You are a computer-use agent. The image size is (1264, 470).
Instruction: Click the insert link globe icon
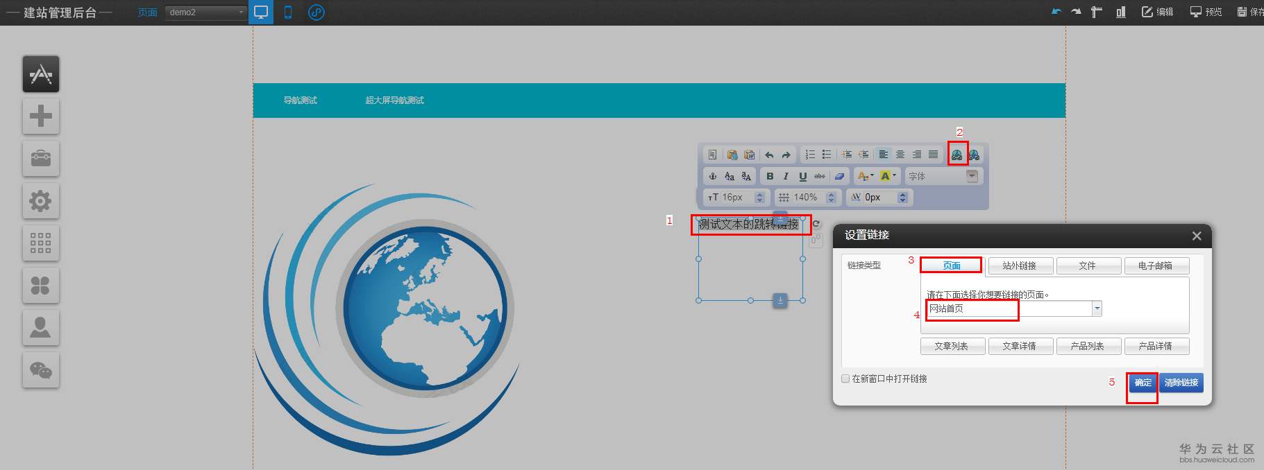(x=957, y=155)
